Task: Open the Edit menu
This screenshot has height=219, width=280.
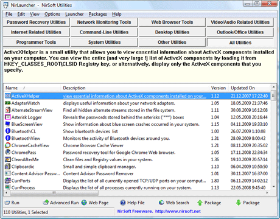Action: (x=21, y=14)
